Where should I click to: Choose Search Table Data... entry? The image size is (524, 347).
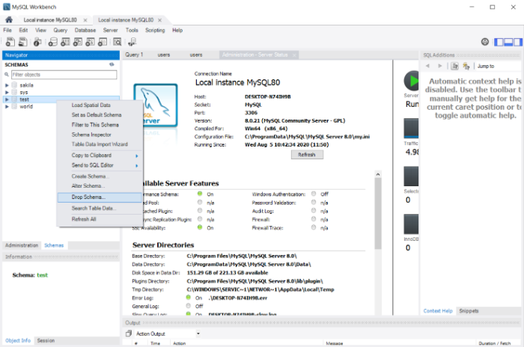click(x=100, y=208)
